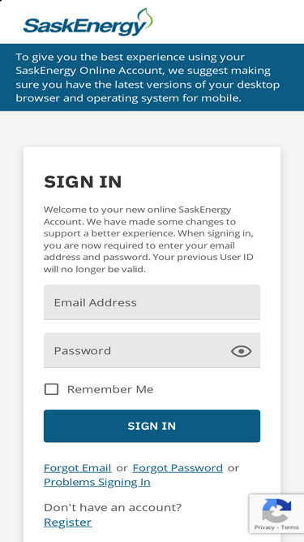Open Privacy in the reCAPTCHA badge
This screenshot has height=542, width=304.
pyautogui.click(x=264, y=527)
